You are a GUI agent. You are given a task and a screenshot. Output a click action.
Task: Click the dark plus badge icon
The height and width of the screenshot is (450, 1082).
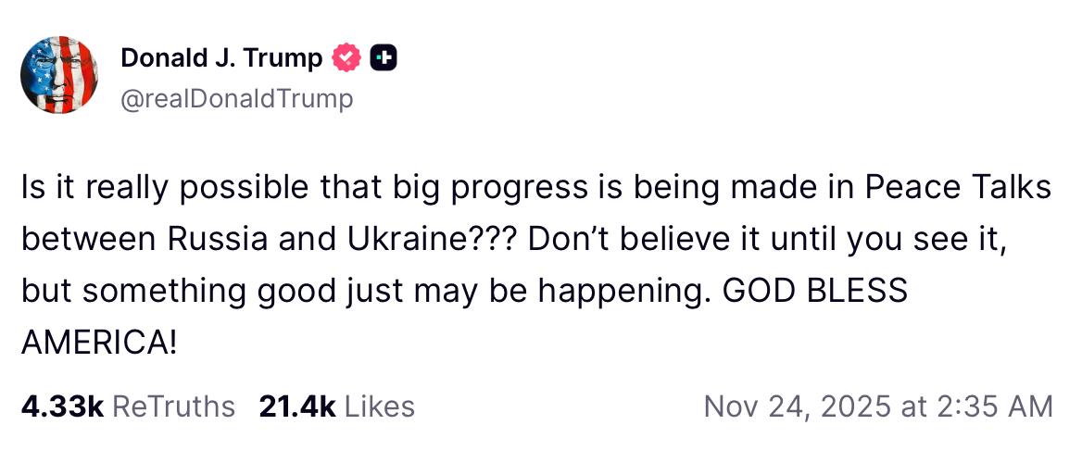point(383,58)
